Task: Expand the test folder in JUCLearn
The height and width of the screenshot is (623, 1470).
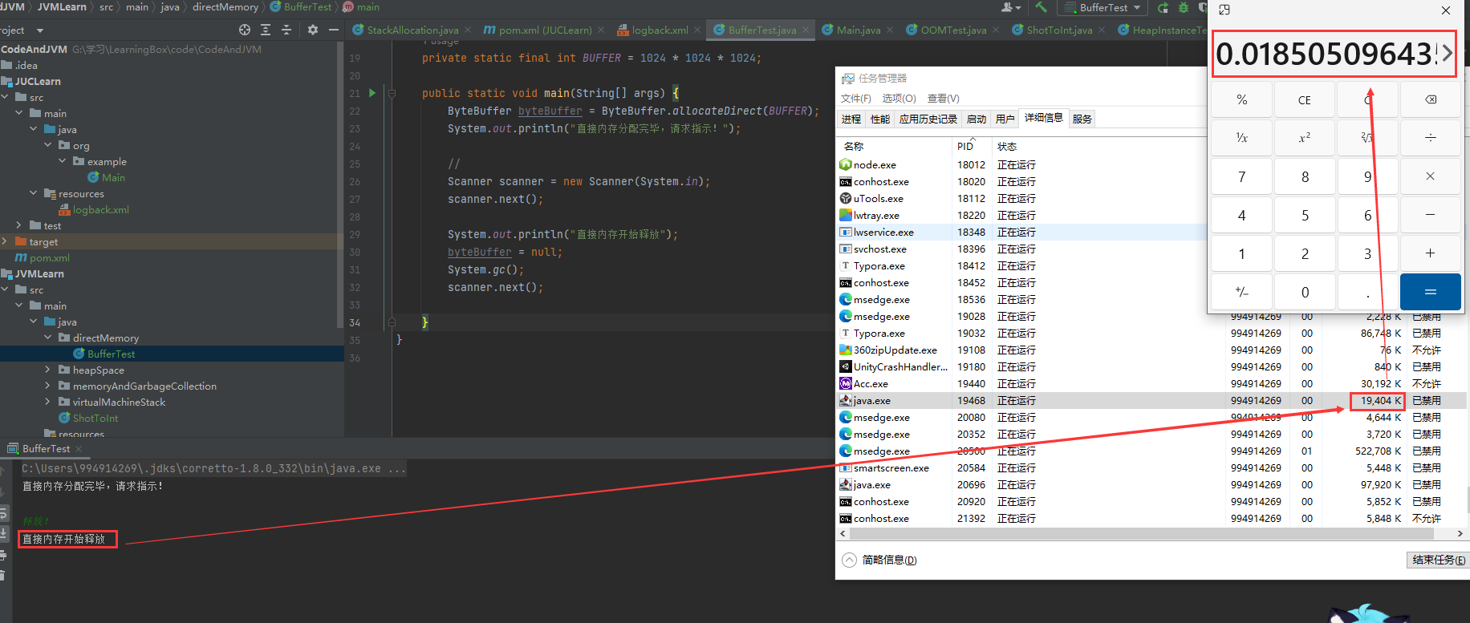Action: (19, 225)
